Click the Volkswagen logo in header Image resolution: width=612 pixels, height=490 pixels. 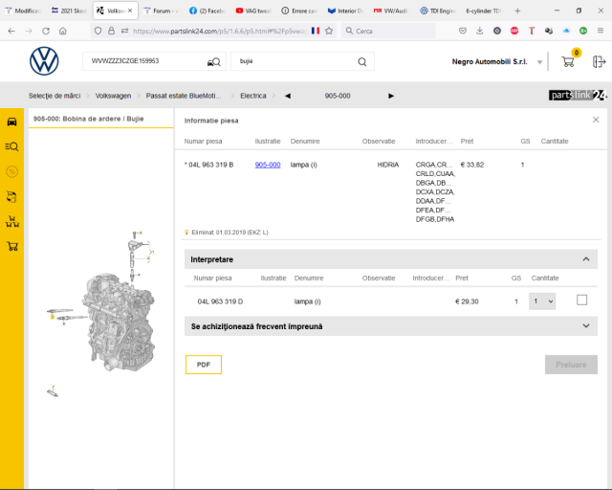tap(44, 62)
